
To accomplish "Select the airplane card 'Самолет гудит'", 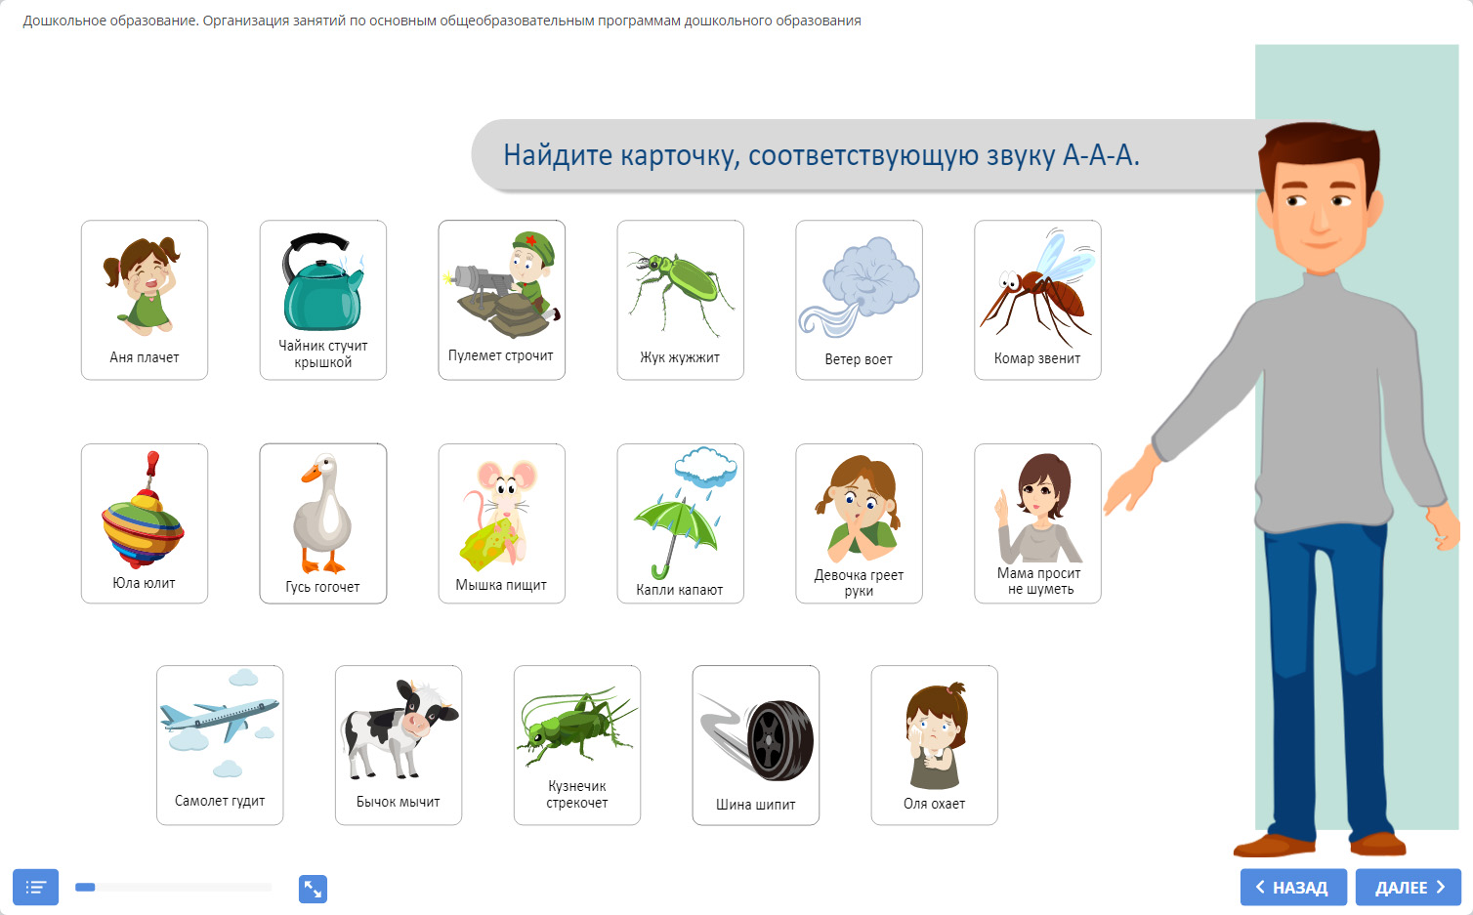I will pyautogui.click(x=220, y=745).
